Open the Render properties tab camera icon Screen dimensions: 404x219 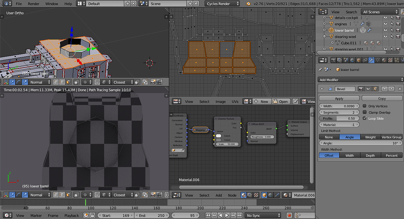pyautogui.click(x=333, y=60)
